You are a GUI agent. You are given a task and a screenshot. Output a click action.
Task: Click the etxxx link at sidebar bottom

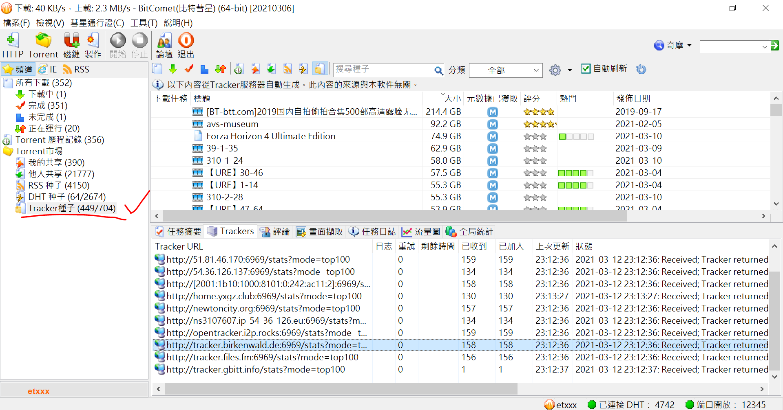pyautogui.click(x=39, y=391)
